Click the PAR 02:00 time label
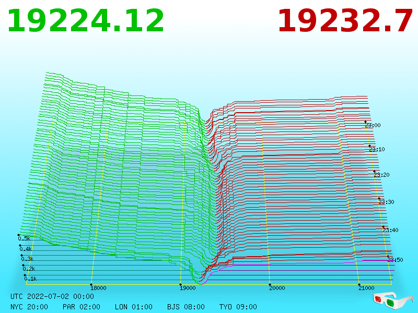Screen dimensions: 418x313 (82, 307)
